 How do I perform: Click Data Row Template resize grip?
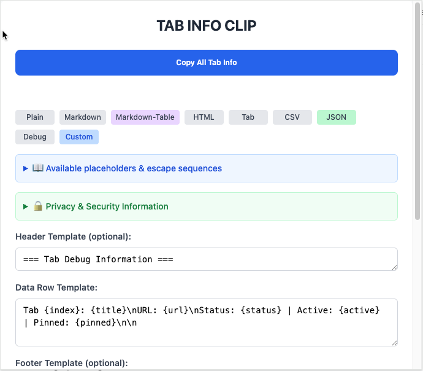394,343
